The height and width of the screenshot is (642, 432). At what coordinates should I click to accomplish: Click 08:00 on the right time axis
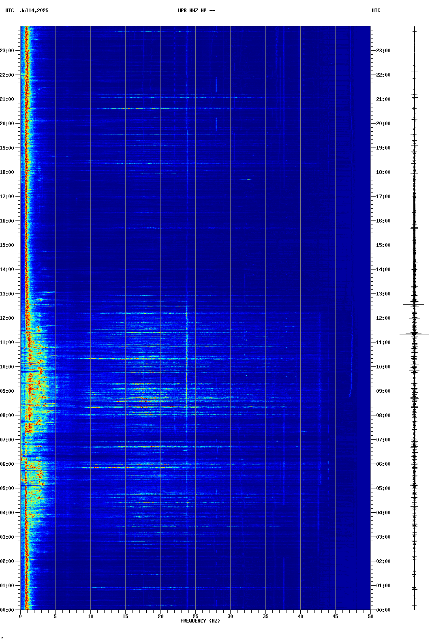pyautogui.click(x=383, y=415)
